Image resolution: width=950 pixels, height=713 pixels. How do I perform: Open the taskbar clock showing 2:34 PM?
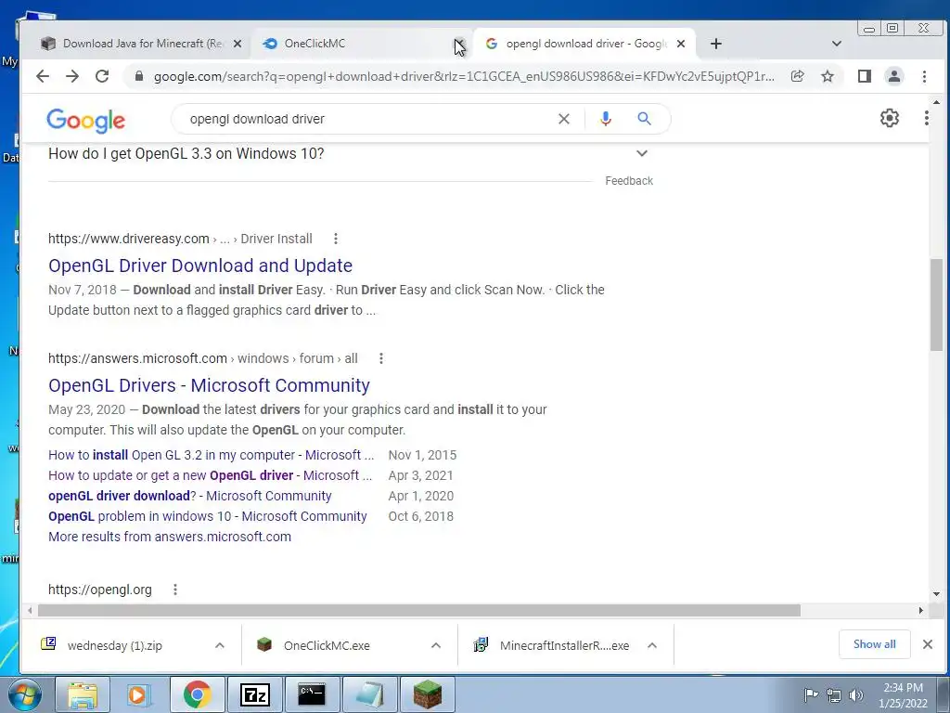pos(903,694)
